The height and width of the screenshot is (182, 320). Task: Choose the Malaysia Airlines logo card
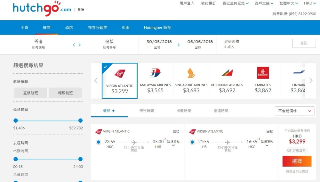(x=156, y=80)
